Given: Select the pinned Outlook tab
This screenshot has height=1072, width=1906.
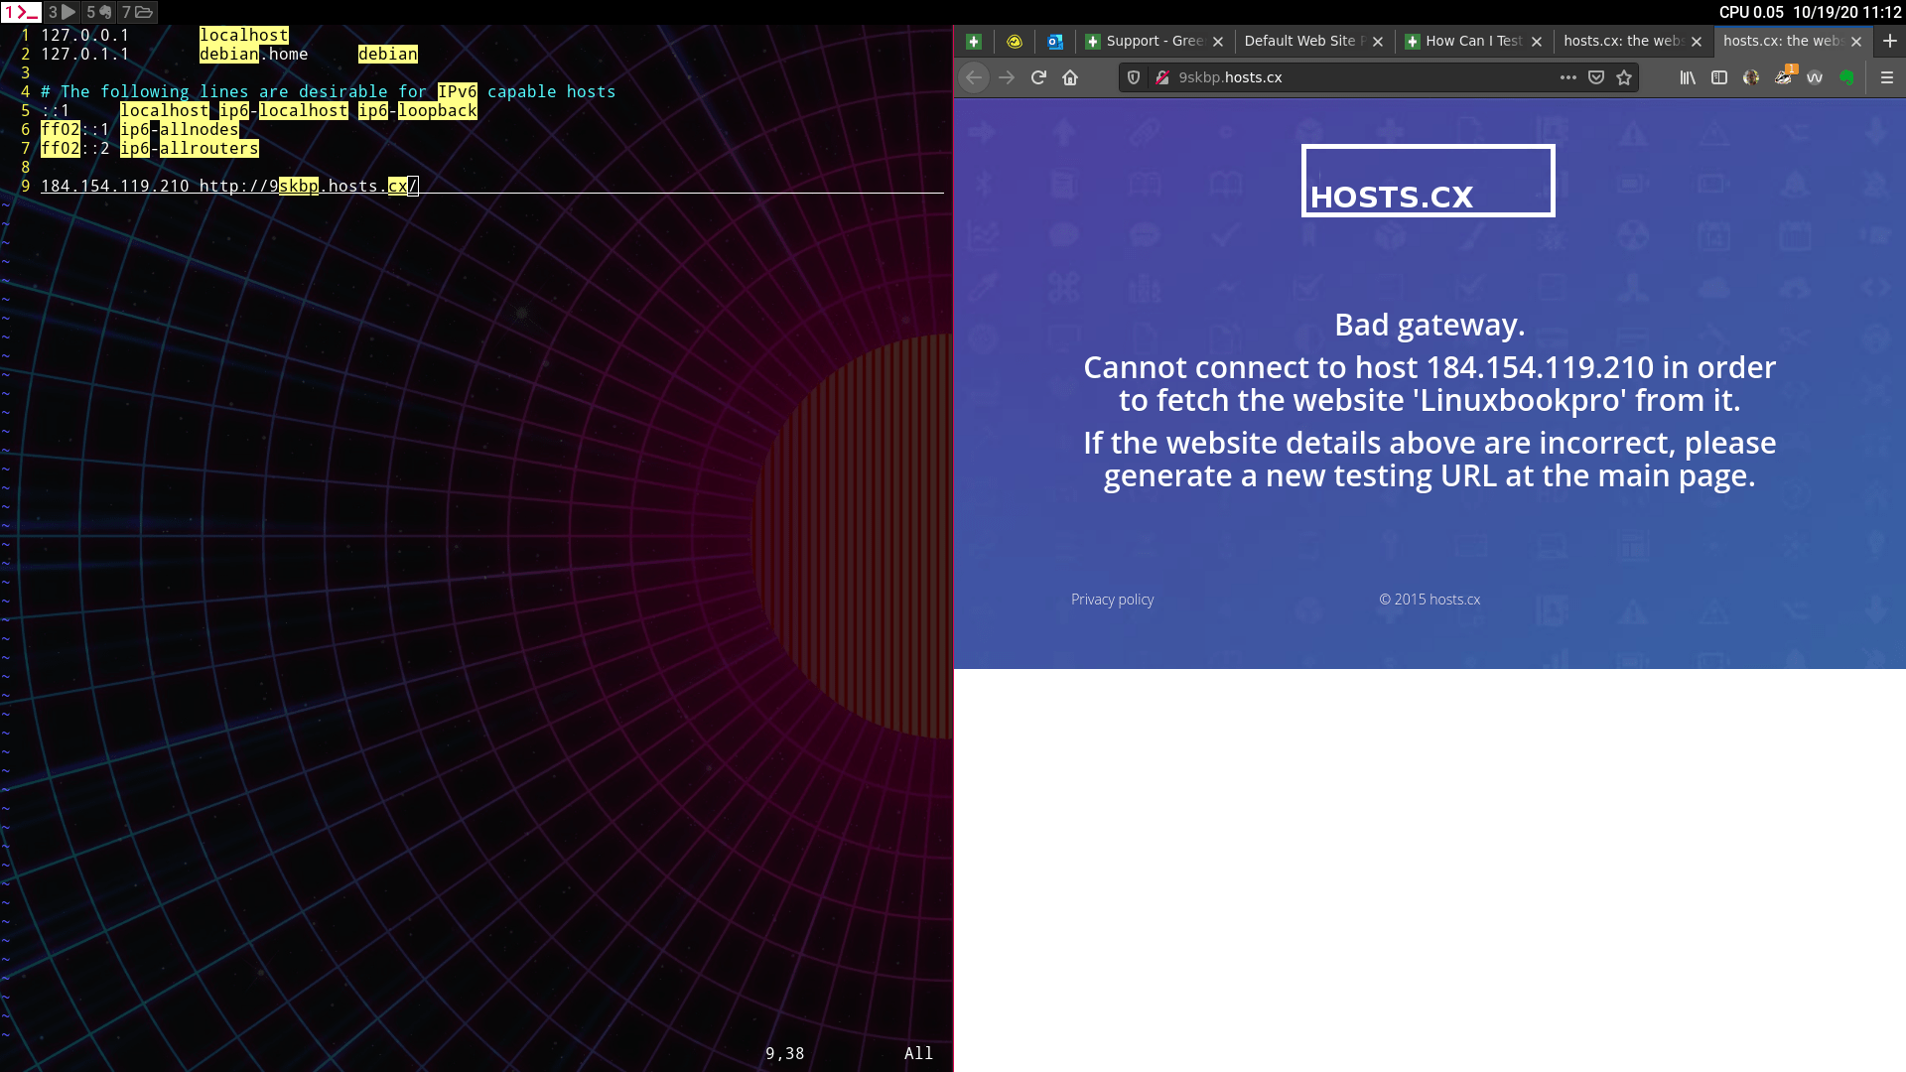Looking at the screenshot, I should click(x=1055, y=42).
